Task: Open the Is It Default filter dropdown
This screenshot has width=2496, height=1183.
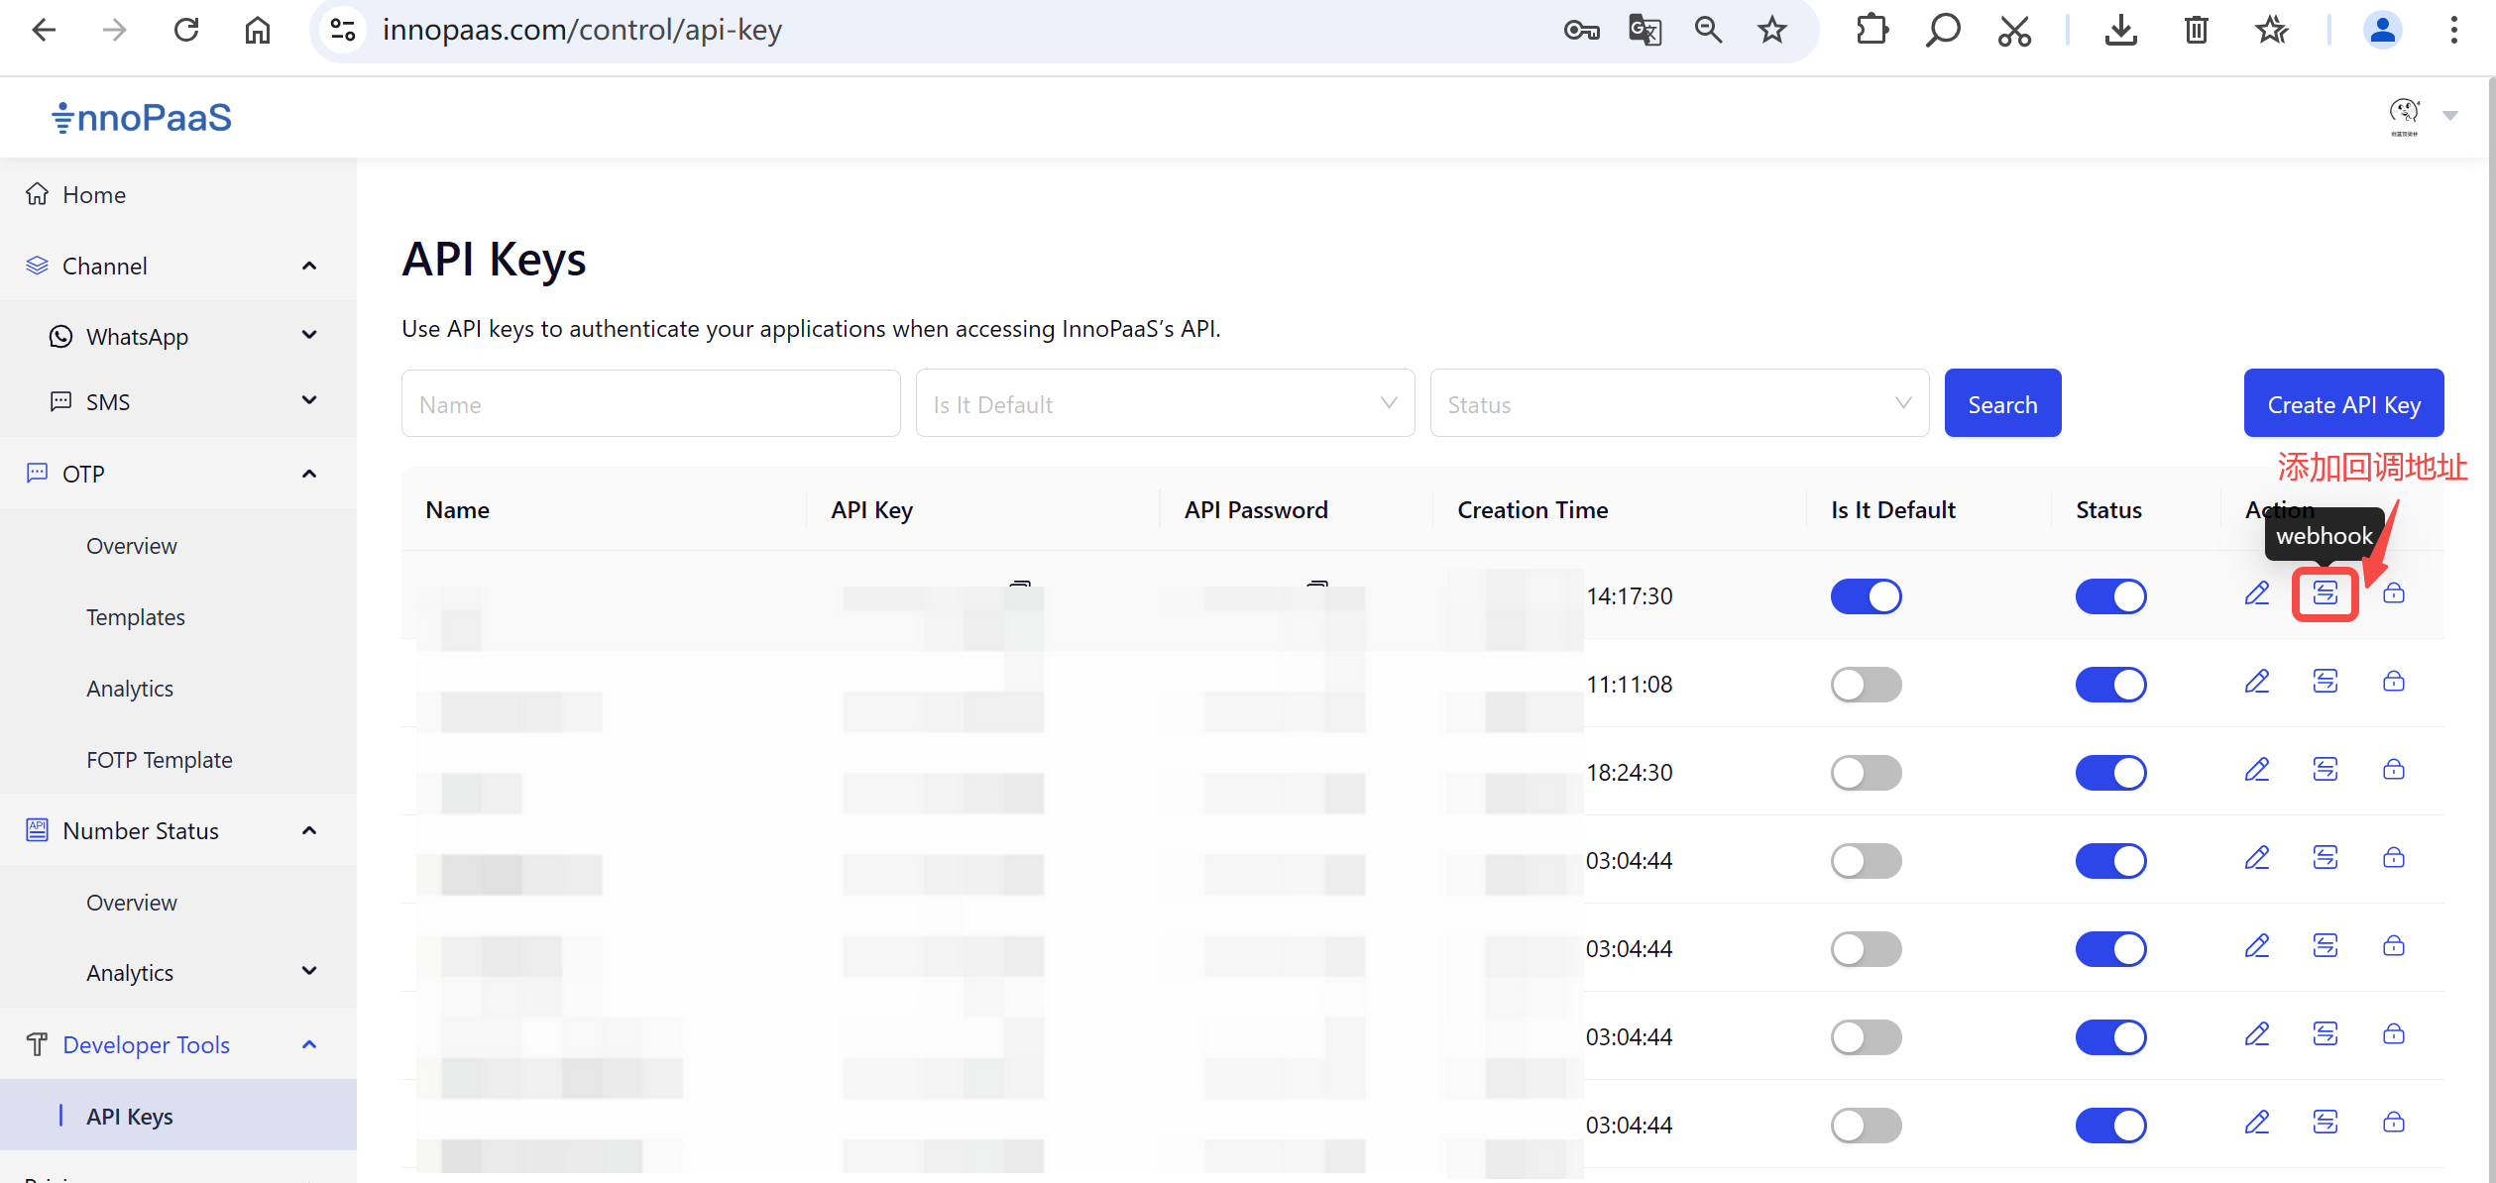Action: point(1165,403)
